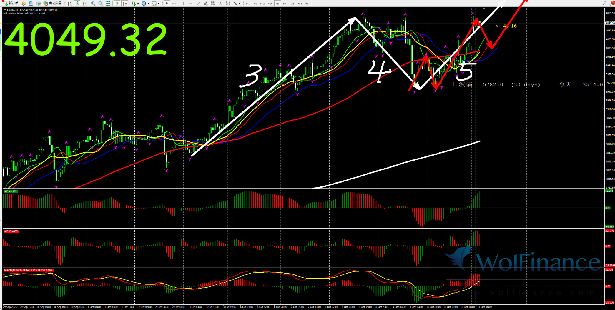Open the chart templates dropdown arrow
This screenshot has width=615, height=310.
159,4
